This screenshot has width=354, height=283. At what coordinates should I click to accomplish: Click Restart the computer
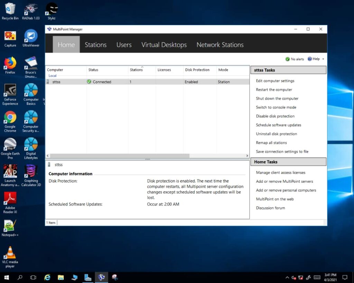coord(274,89)
